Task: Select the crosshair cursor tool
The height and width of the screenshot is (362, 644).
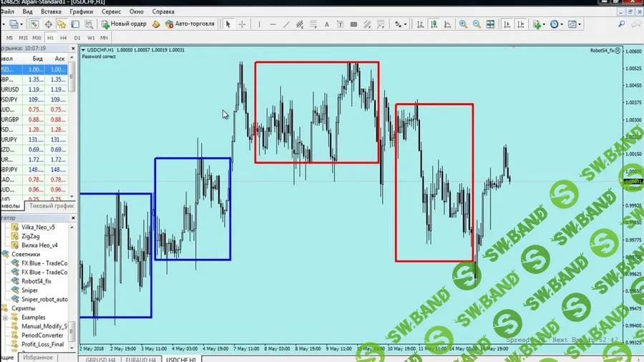Action: tap(242, 24)
